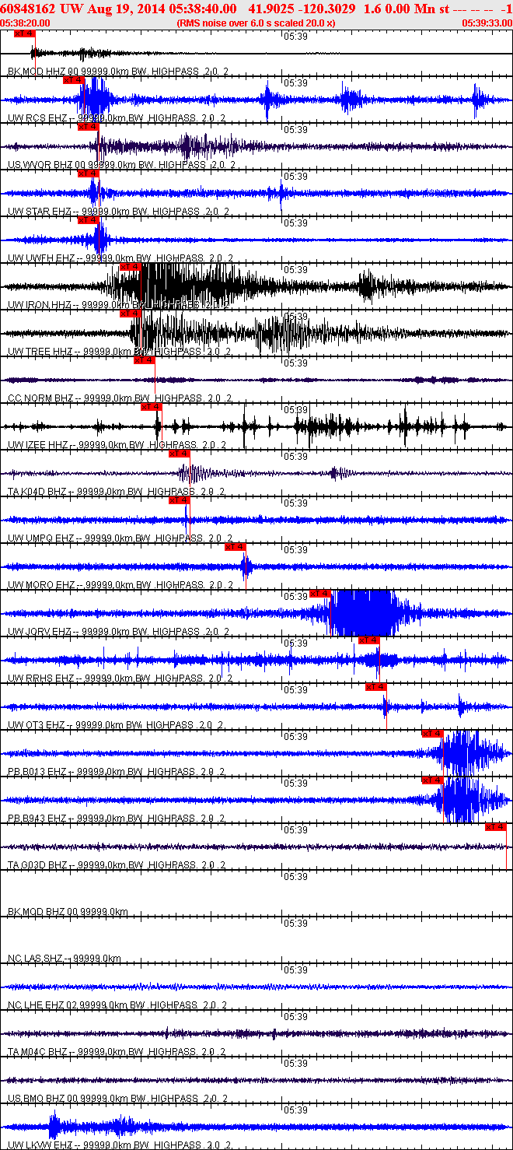Click the 'PB B943 EHZ' station label
Viewport: 513px width, 1150px height.
click(x=37, y=819)
